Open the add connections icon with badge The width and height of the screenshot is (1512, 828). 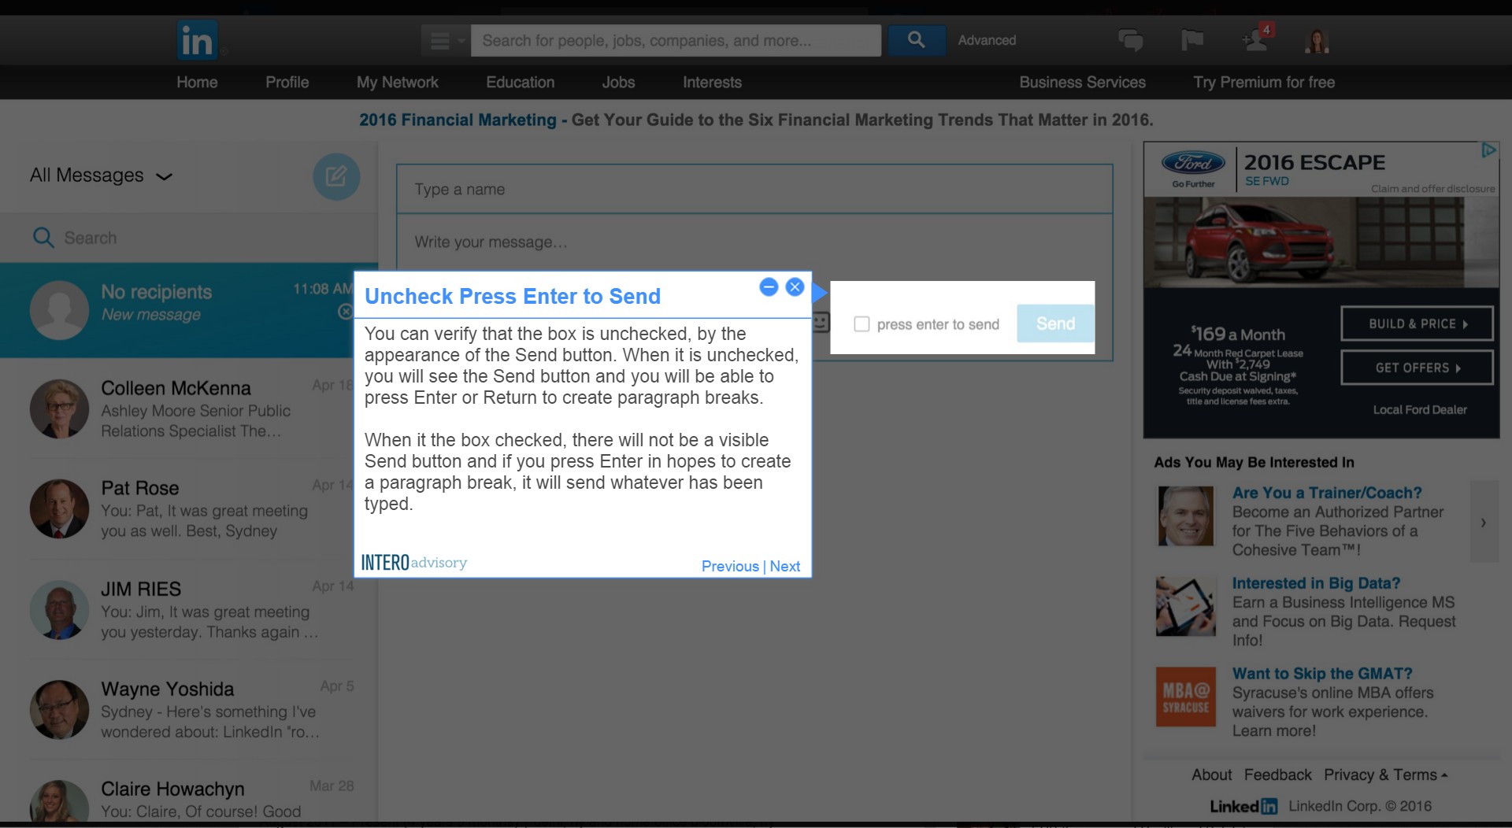click(1256, 39)
